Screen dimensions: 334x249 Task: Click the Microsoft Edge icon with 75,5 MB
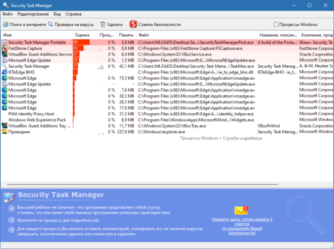click(x=4, y=78)
